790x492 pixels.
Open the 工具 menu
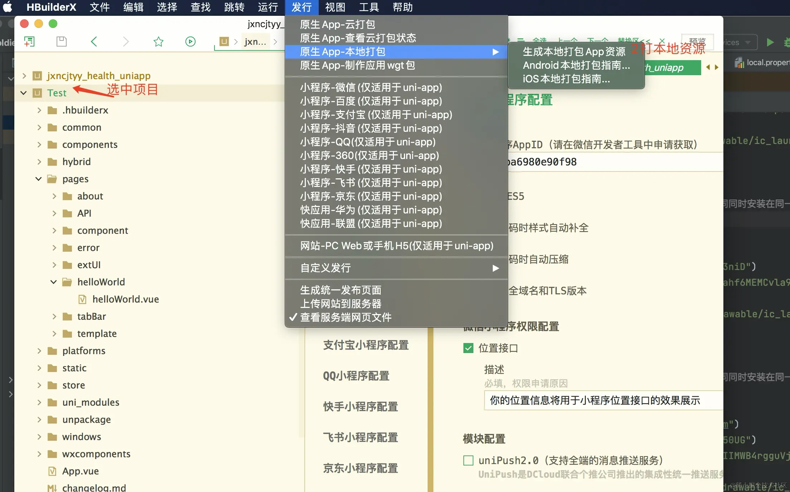[x=369, y=7]
